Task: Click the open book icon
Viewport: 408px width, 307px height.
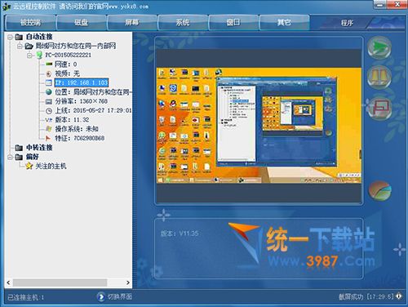Action: pos(379,77)
